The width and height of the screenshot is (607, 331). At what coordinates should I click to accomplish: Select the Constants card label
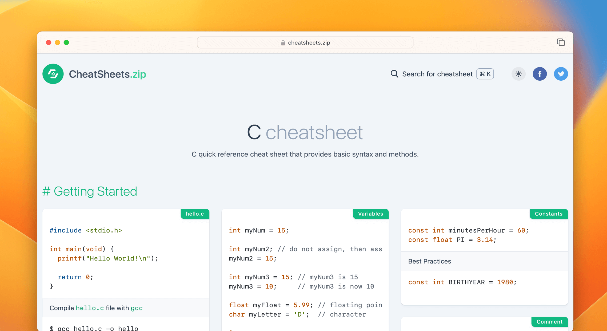(x=548, y=214)
